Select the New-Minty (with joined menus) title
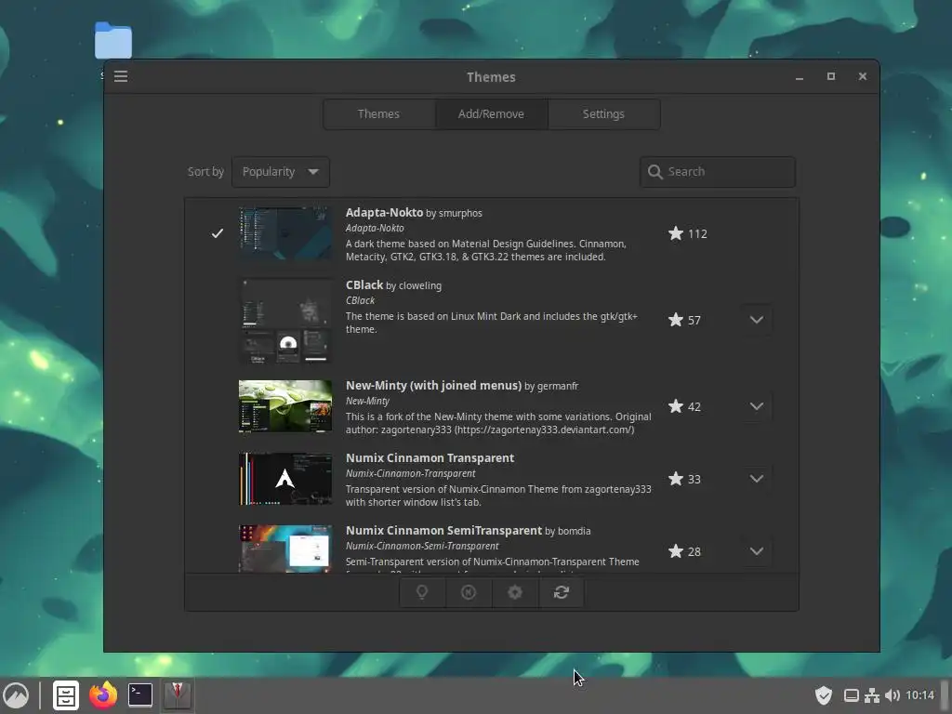This screenshot has height=714, width=952. tap(433, 386)
